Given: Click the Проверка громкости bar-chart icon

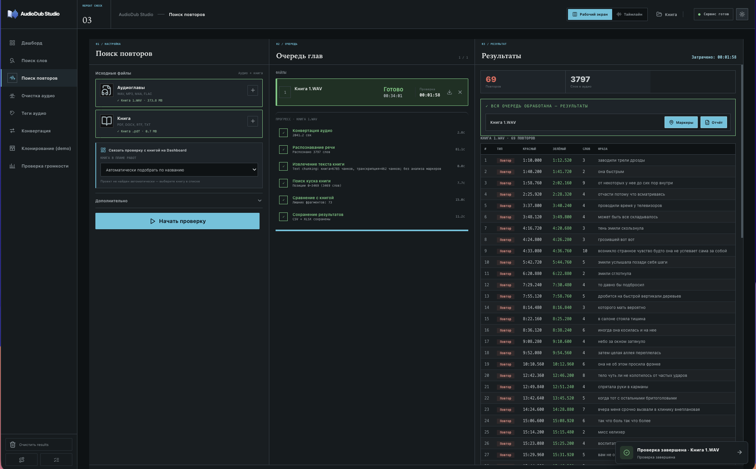Looking at the screenshot, I should pyautogui.click(x=12, y=166).
